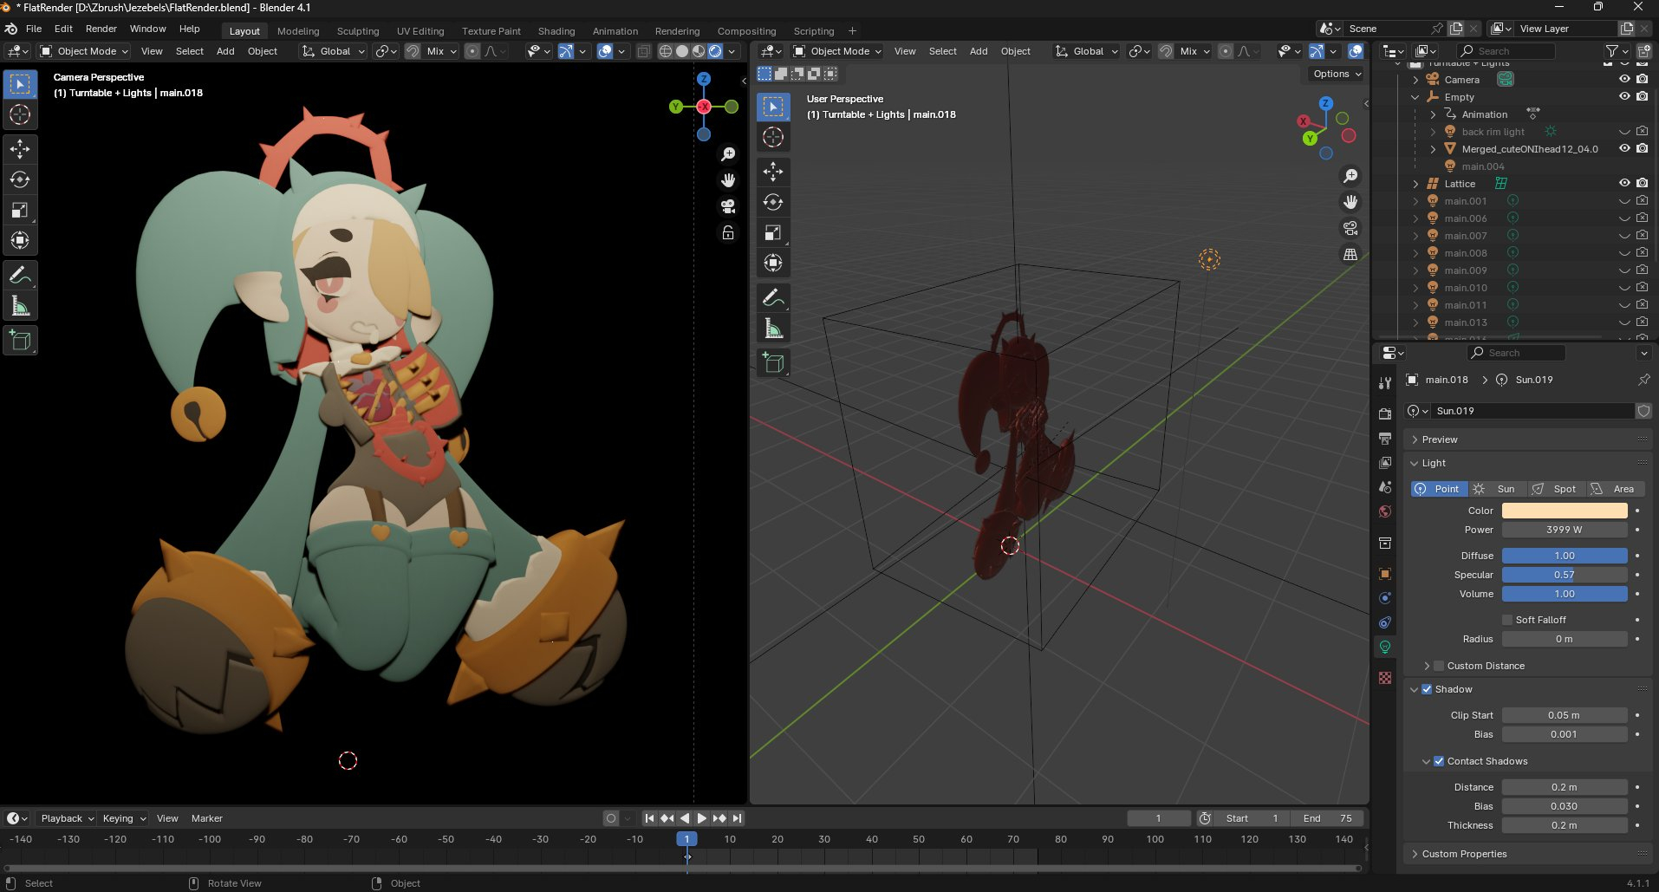Toggle camera view icon in right viewport
The image size is (1659, 892).
point(1350,229)
